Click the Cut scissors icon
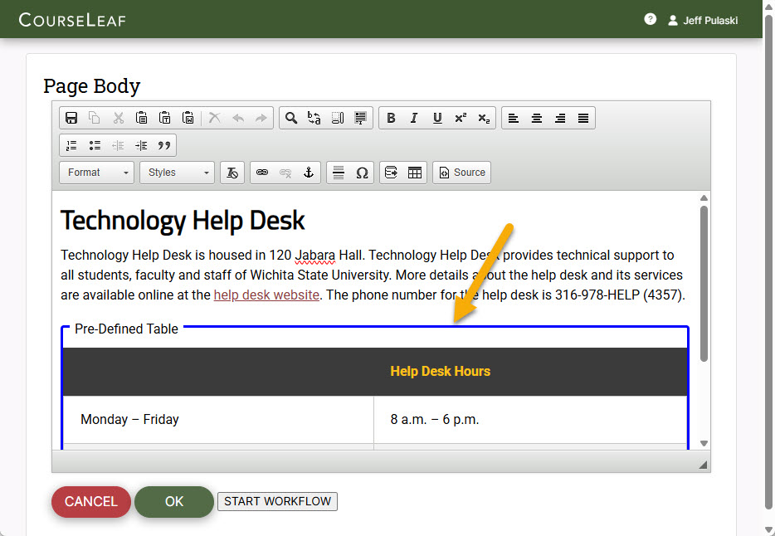The image size is (775, 536). pyautogui.click(x=118, y=118)
